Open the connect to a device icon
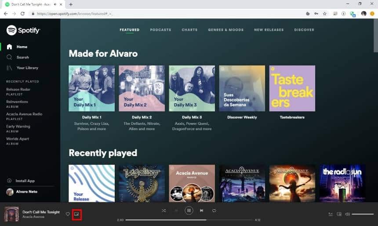 pos(339,214)
